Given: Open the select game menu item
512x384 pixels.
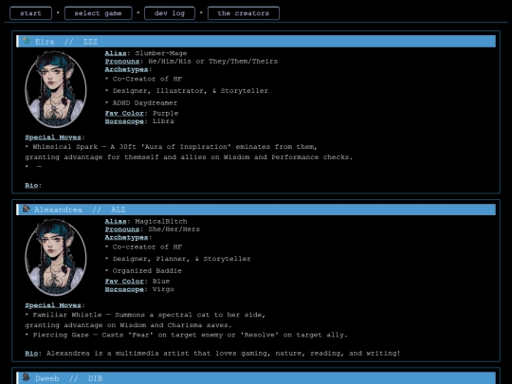Looking at the screenshot, I should coord(99,13).
